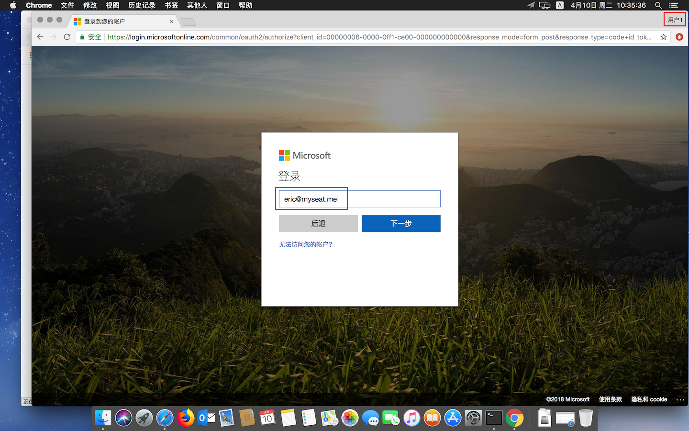Go back using Chrome's back arrow
Screen dimensions: 689x431
(40, 37)
